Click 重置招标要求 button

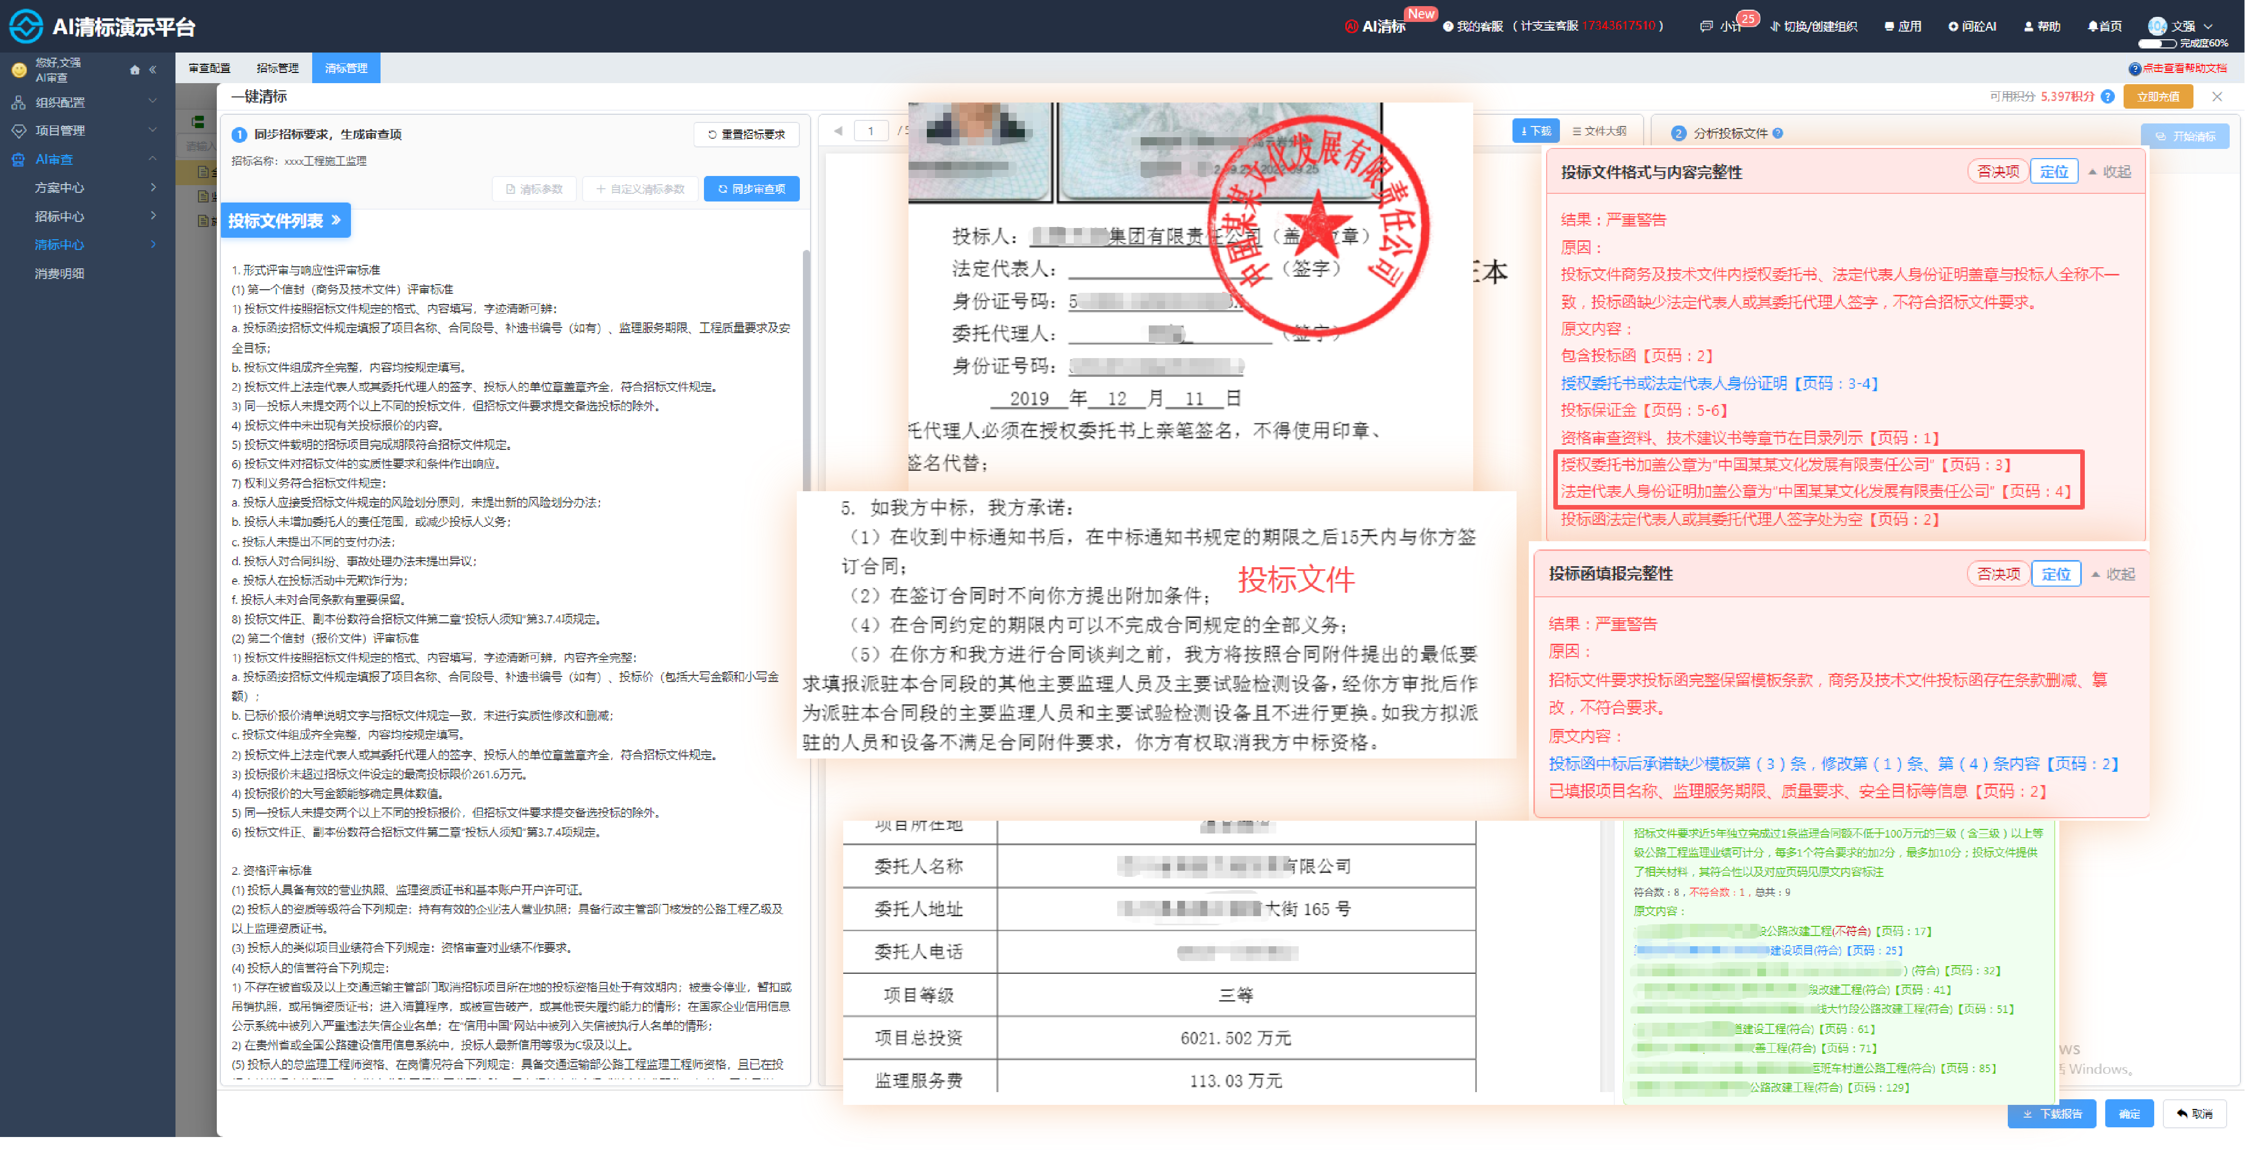click(x=747, y=134)
